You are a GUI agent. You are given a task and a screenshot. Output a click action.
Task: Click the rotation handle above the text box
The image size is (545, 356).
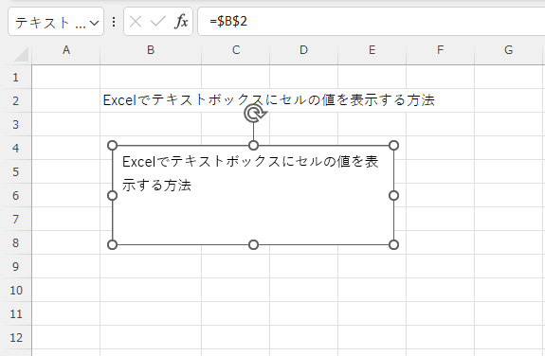click(x=255, y=114)
